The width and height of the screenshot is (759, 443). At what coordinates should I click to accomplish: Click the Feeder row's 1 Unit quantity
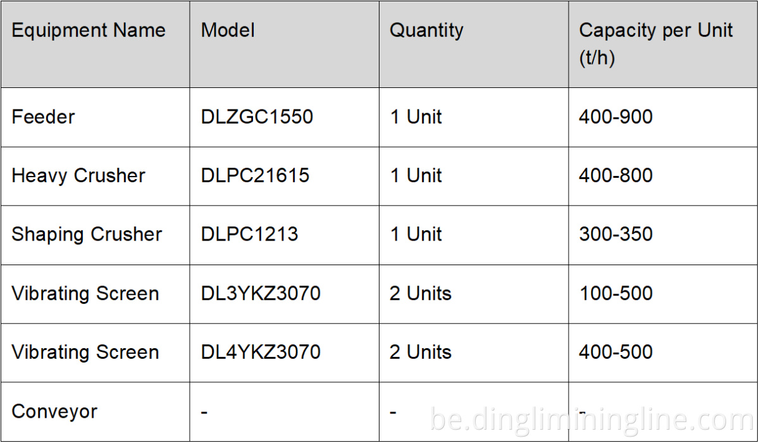click(416, 117)
